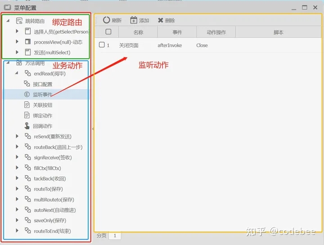Click the circled E icon of 监听事件
The image size is (324, 245).
pyautogui.click(x=27, y=94)
